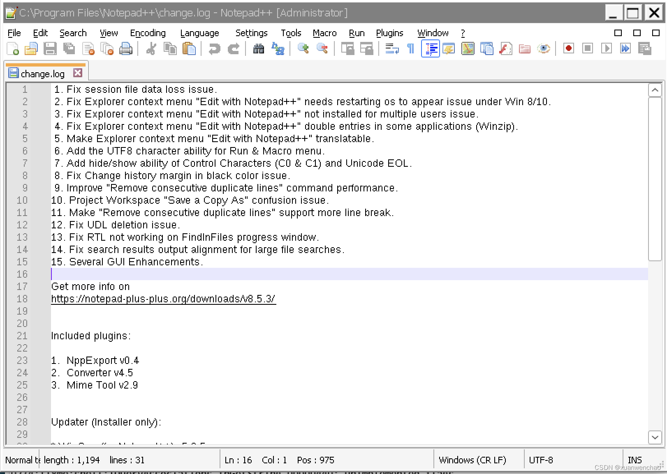Undo the last action via toolbar
Screen dimensions: 667x474
point(214,49)
